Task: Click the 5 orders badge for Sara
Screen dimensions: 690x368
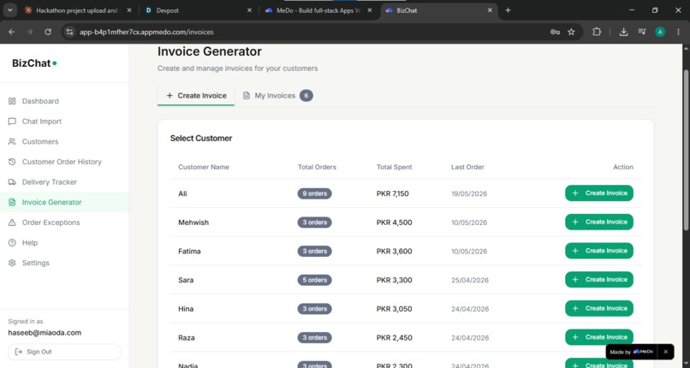Action: (x=315, y=280)
